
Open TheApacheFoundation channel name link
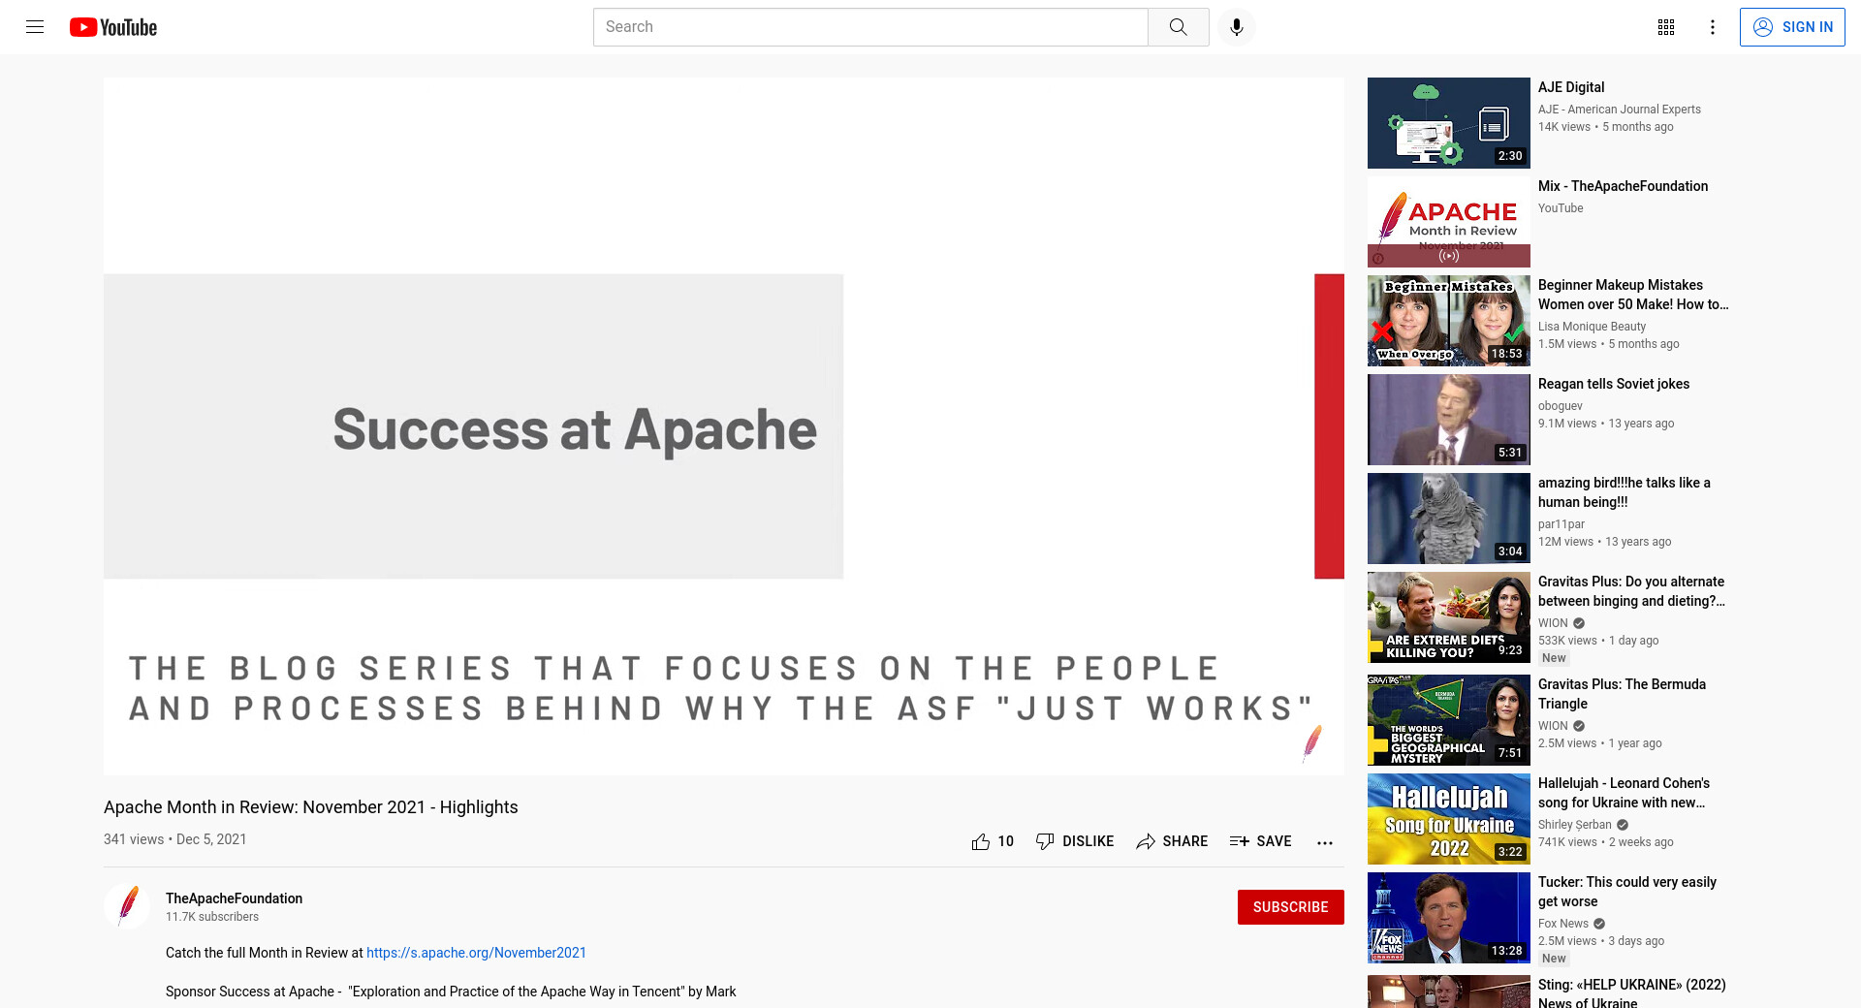234,898
